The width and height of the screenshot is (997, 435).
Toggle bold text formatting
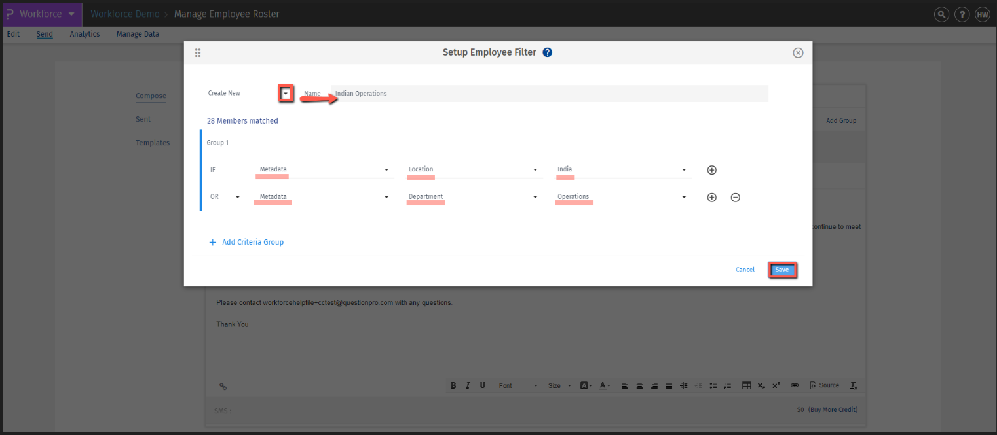tap(453, 385)
